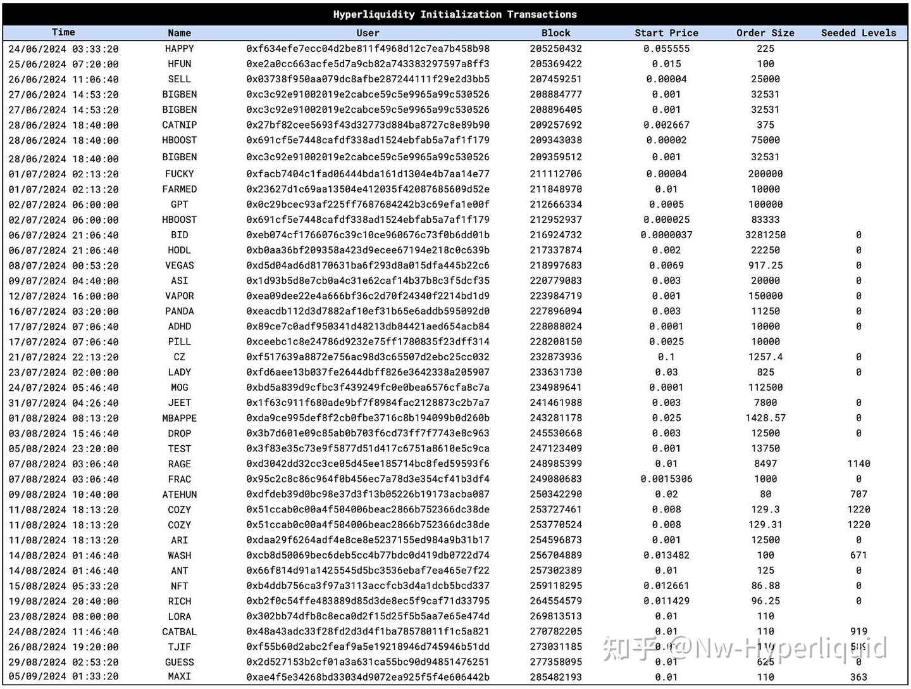Click the Order Size column header
911x689 pixels.
[765, 33]
